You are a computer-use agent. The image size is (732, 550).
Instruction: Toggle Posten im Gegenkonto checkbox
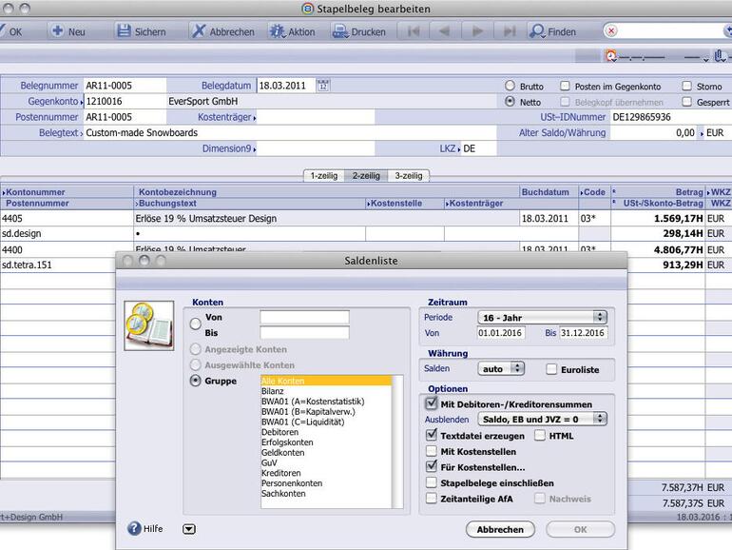(x=565, y=86)
